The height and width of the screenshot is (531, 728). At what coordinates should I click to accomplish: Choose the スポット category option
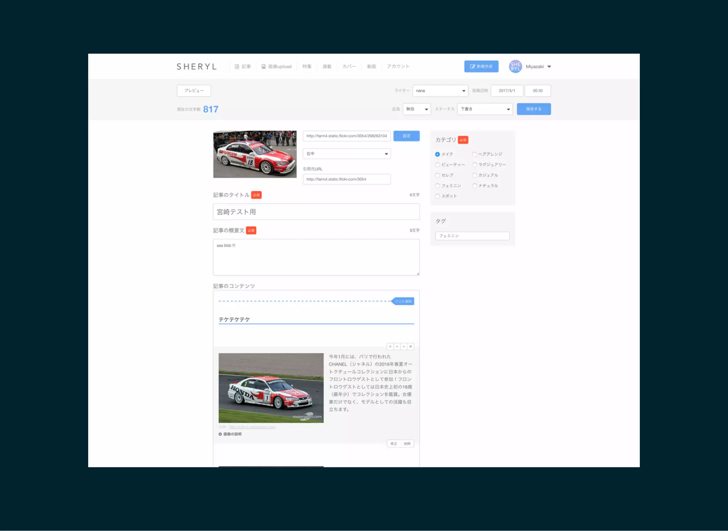pyautogui.click(x=438, y=196)
